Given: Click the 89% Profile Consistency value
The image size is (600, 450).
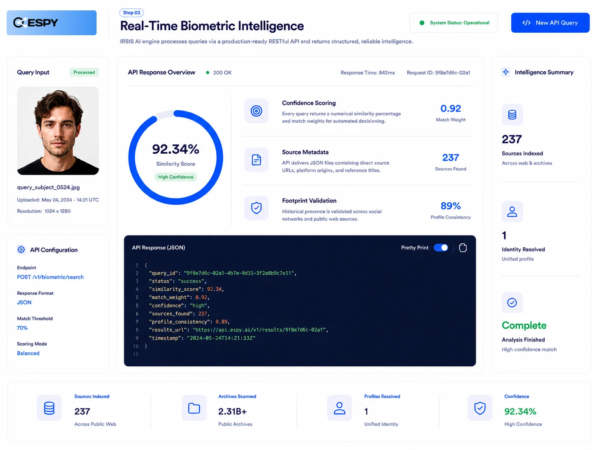Looking at the screenshot, I should point(451,206).
